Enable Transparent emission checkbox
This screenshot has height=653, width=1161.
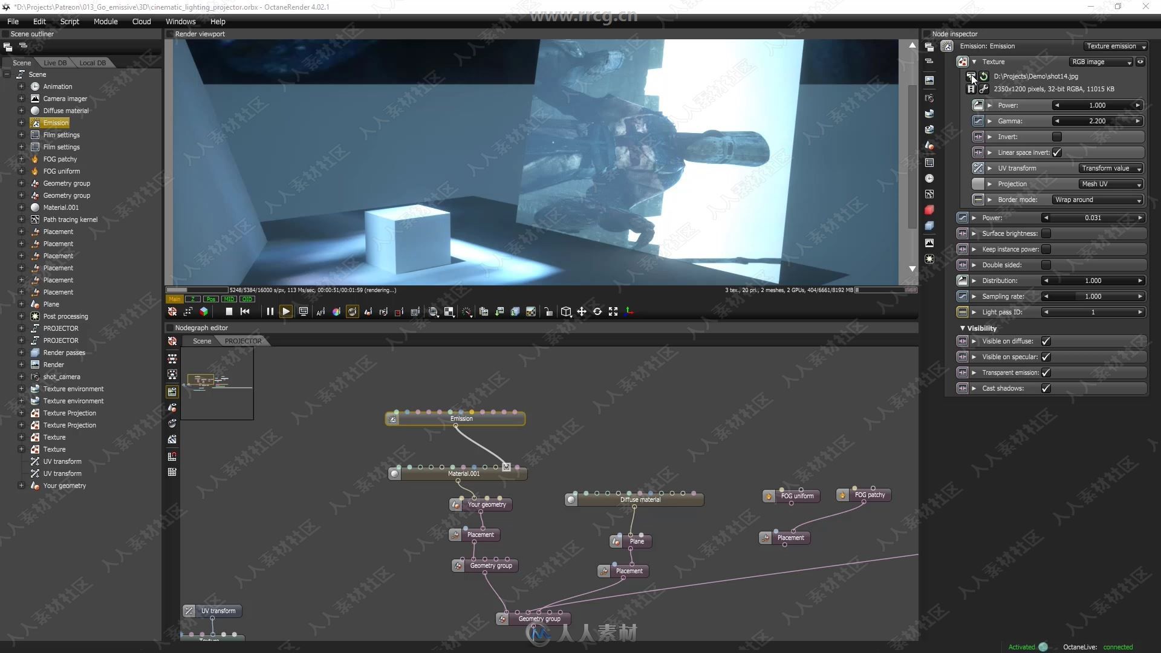point(1047,372)
